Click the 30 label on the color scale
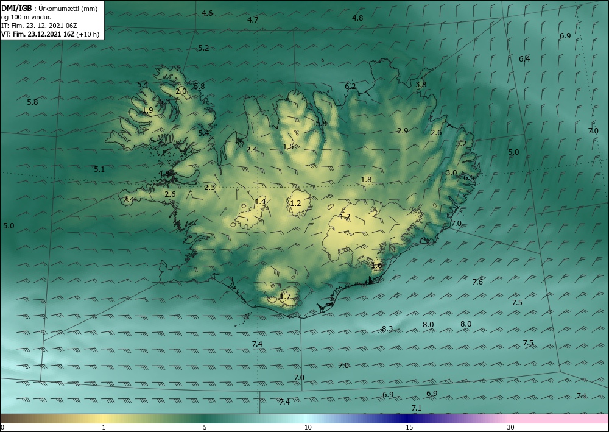Image resolution: width=609 pixels, height=432 pixels. [x=511, y=427]
